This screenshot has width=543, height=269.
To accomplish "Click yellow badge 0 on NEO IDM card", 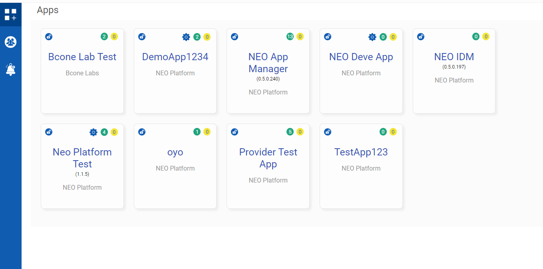I will coord(486,37).
